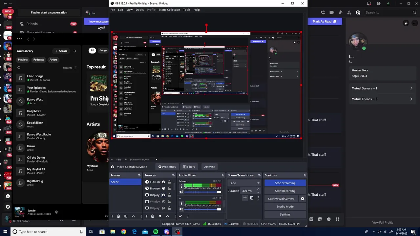Show the hidden bottom Display source
420x236 pixels.
click(163, 208)
